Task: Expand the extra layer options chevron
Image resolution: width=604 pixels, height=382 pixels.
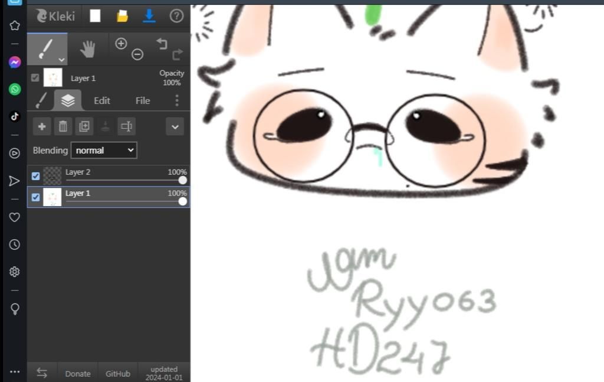Action: click(175, 127)
